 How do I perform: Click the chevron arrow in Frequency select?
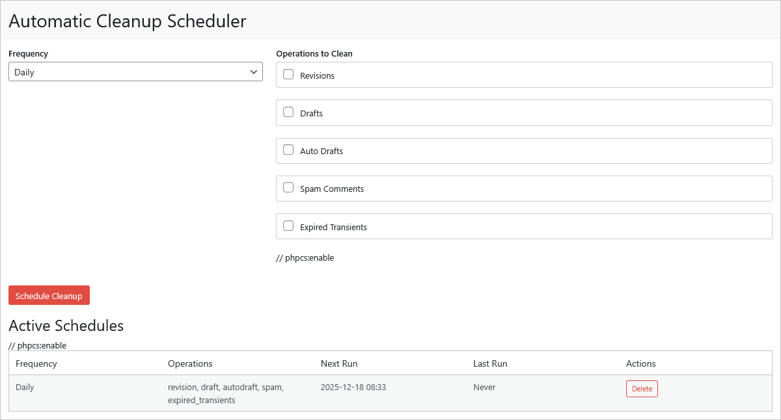(x=254, y=72)
